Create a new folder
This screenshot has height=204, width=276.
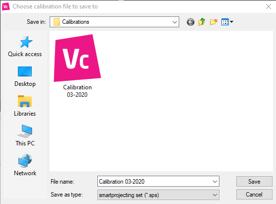[213, 22]
